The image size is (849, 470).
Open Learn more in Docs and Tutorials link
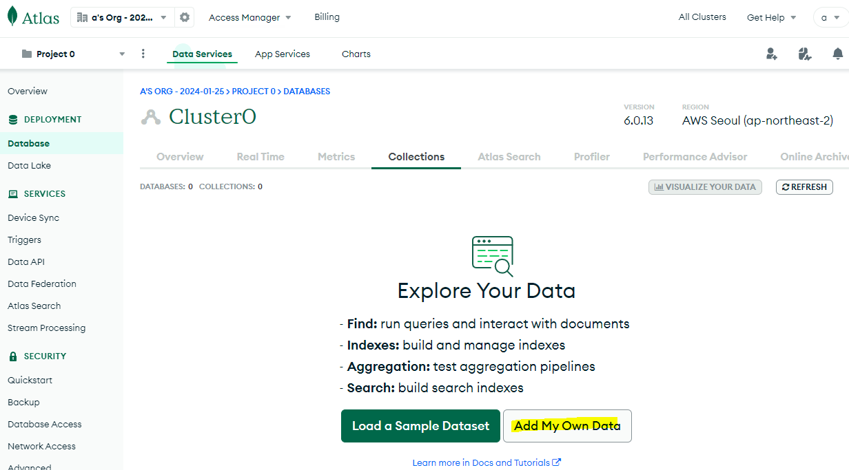487,462
